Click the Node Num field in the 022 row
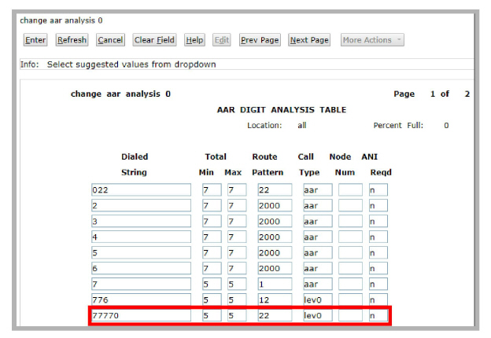Screen dimensions: 491x338 (350, 189)
